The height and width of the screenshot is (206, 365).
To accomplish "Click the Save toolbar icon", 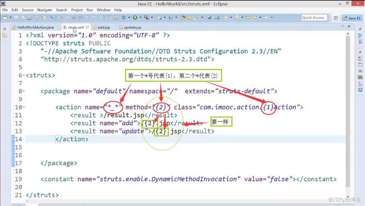I will coord(16,18).
